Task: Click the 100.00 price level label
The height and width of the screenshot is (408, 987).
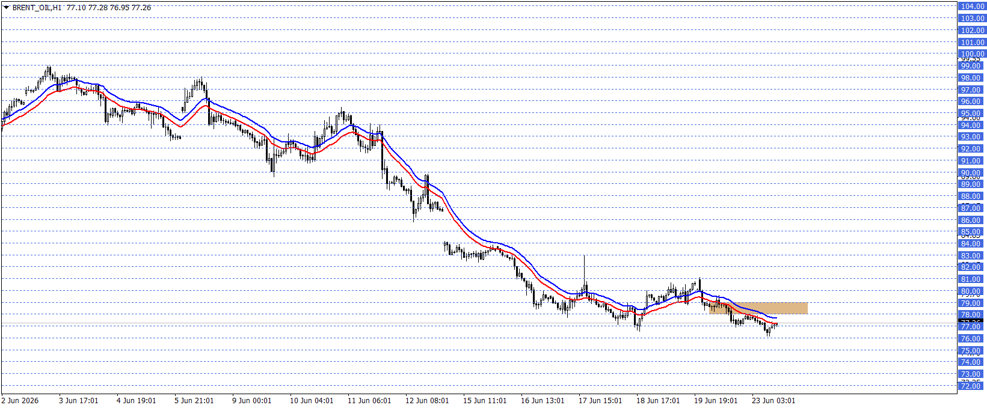Action: 972,53
